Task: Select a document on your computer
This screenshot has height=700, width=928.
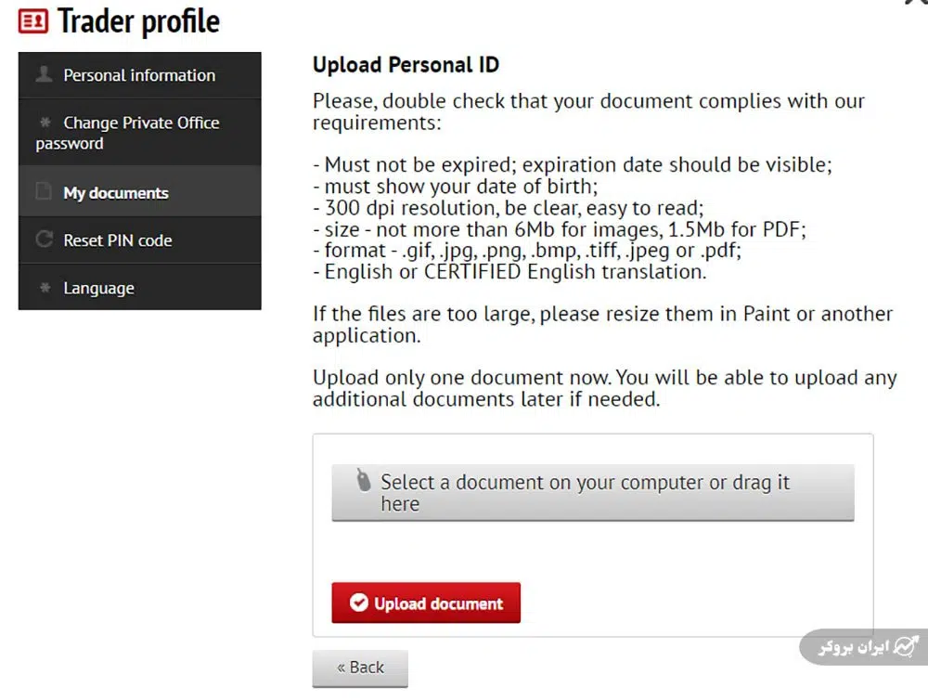Action: click(592, 493)
